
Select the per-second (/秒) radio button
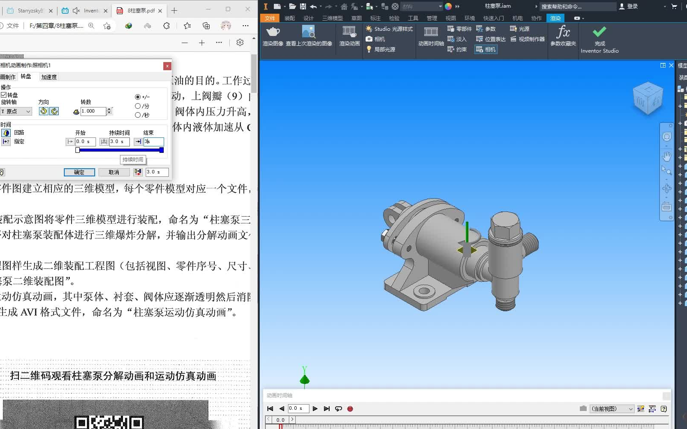pyautogui.click(x=138, y=115)
